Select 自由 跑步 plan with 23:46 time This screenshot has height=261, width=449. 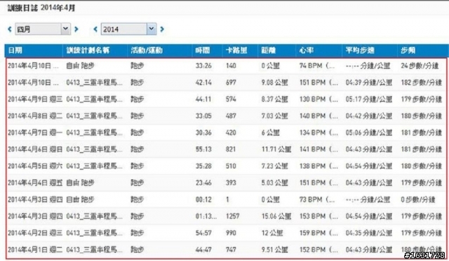(x=80, y=182)
